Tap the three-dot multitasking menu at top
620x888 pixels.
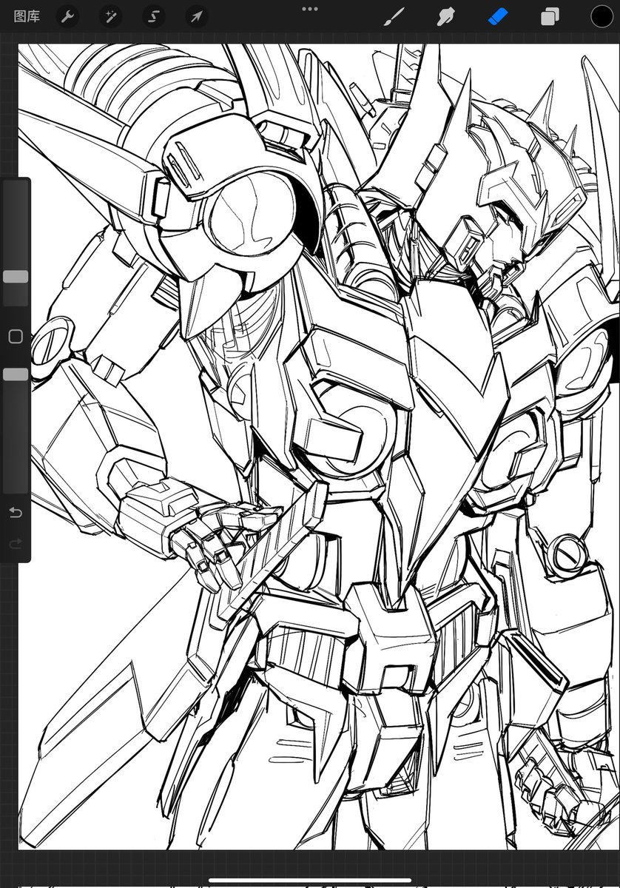310,9
